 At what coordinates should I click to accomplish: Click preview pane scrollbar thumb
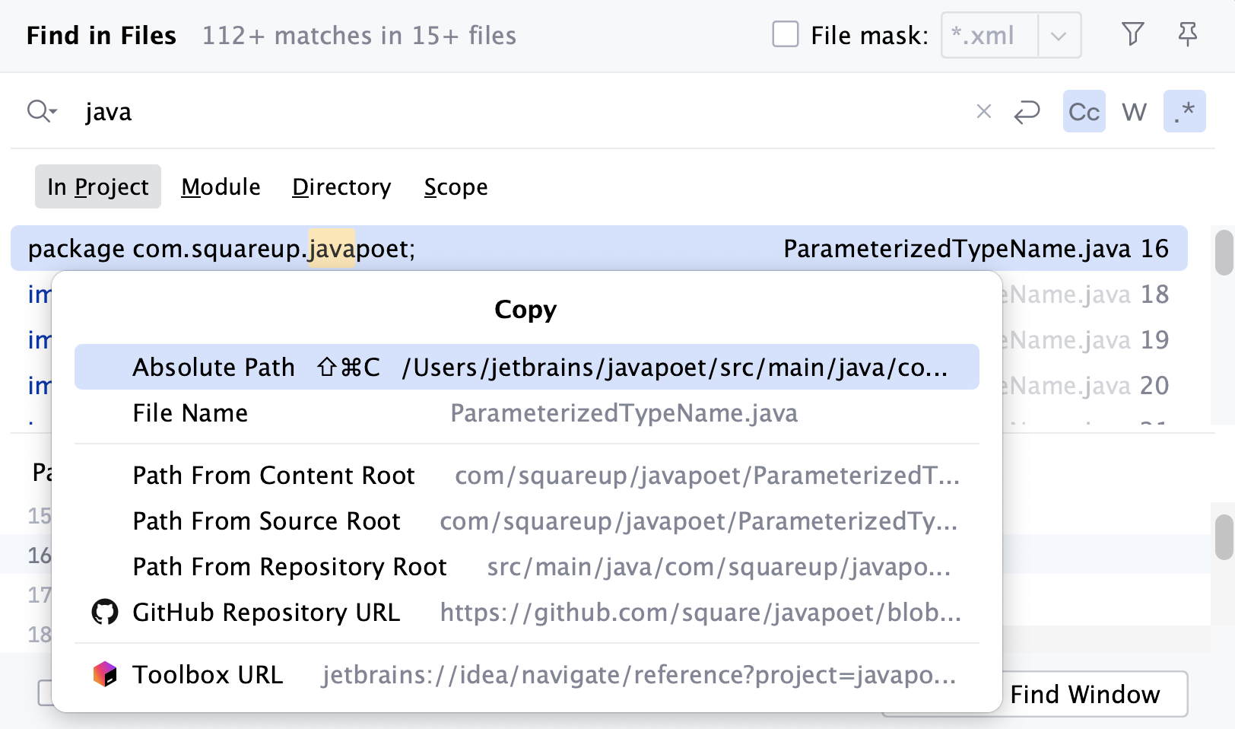(x=1224, y=537)
